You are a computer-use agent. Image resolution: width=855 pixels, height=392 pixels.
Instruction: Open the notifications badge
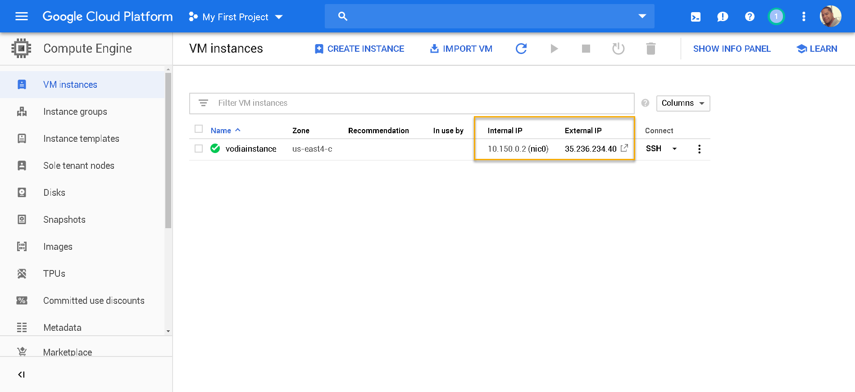[x=776, y=17]
